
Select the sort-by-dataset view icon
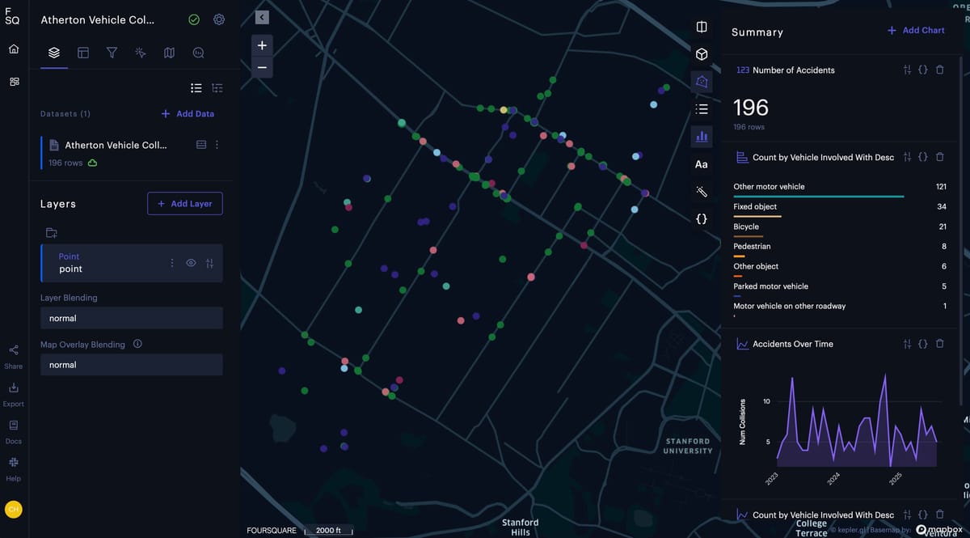tap(217, 88)
